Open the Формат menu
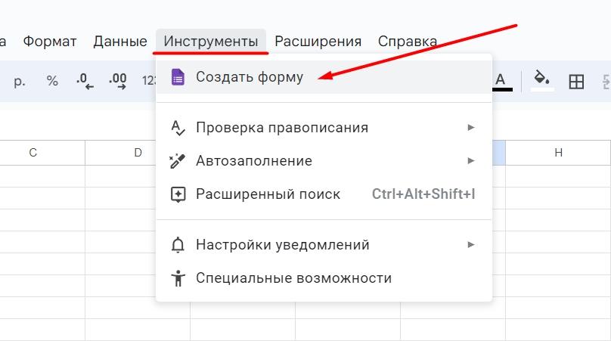The width and height of the screenshot is (611, 341). (x=50, y=42)
